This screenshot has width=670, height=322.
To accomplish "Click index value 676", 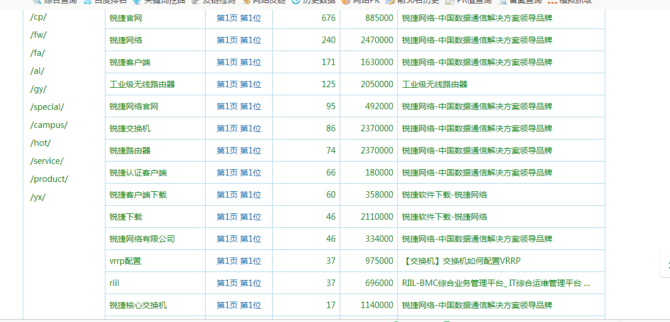I will point(329,18).
